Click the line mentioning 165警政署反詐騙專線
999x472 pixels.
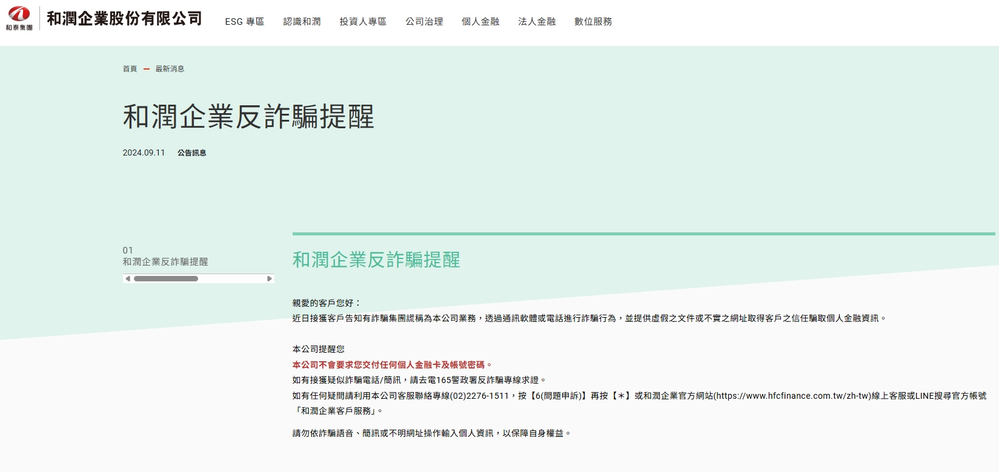(x=419, y=380)
